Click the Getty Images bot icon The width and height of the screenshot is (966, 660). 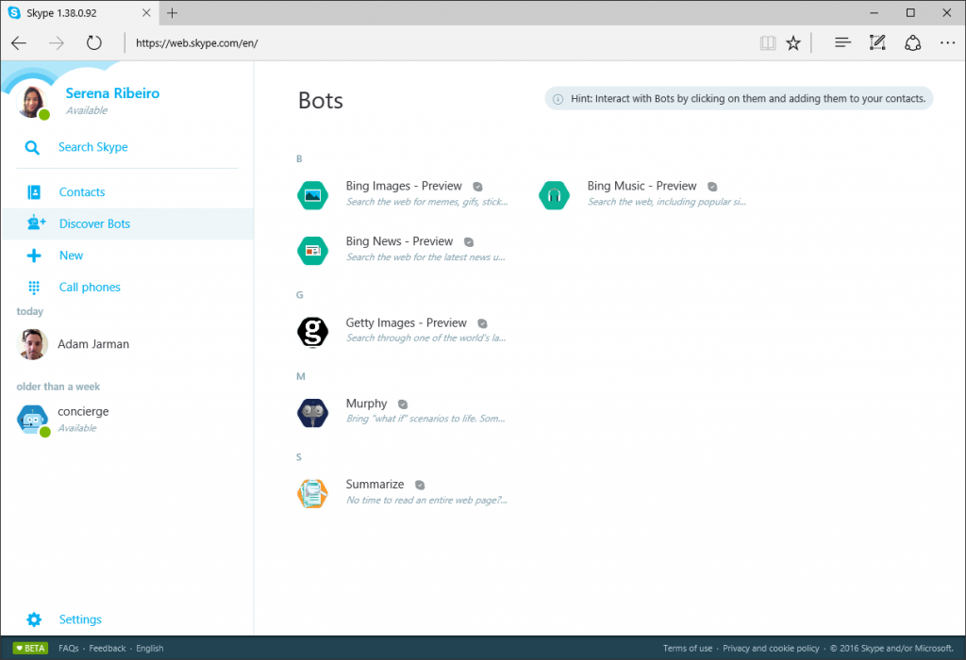tap(312, 331)
